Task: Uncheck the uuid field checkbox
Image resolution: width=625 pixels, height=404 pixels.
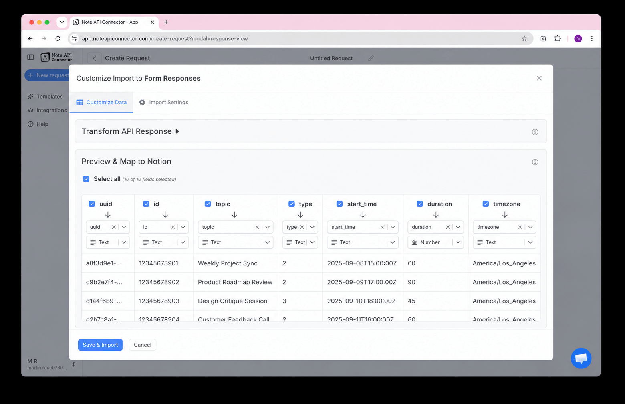Action: point(92,204)
